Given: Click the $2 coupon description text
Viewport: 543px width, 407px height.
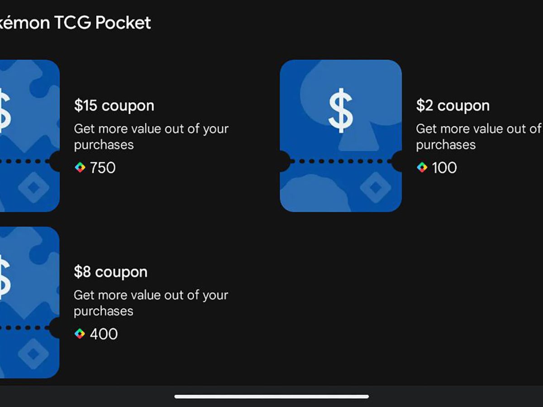Looking at the screenshot, I should click(x=478, y=137).
